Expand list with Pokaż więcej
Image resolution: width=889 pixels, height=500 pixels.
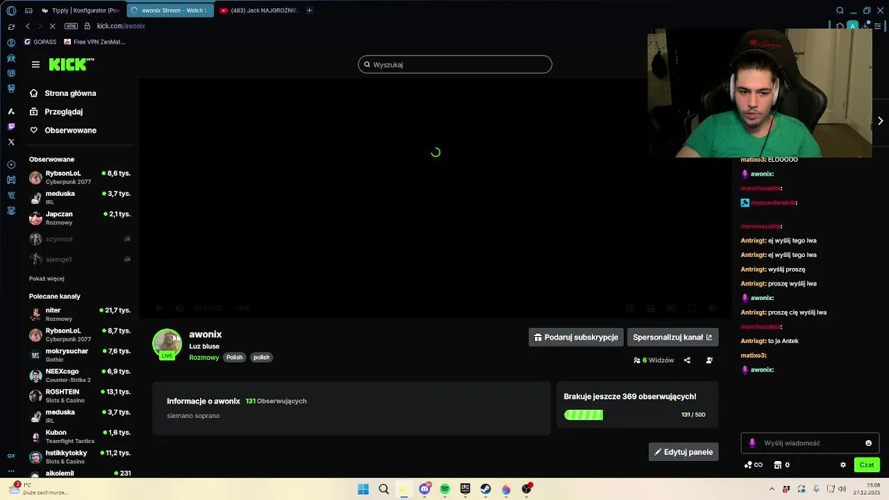[47, 278]
